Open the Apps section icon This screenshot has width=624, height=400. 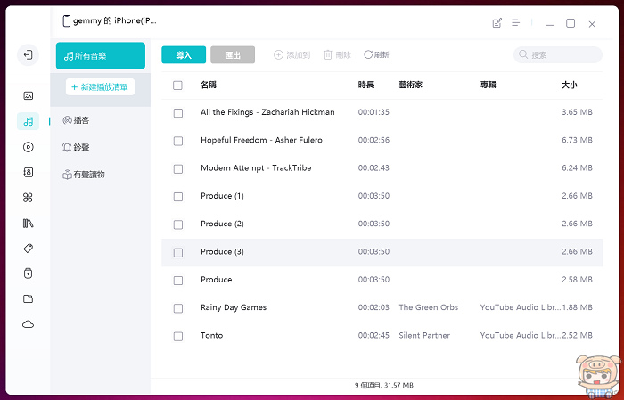[28, 198]
